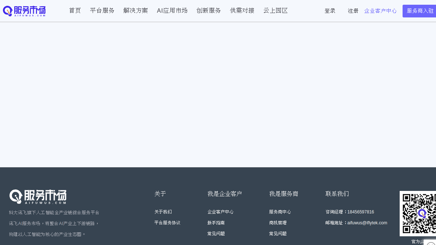This screenshot has width=436, height=245.
Task: Click the official QR code image
Action: (418, 213)
